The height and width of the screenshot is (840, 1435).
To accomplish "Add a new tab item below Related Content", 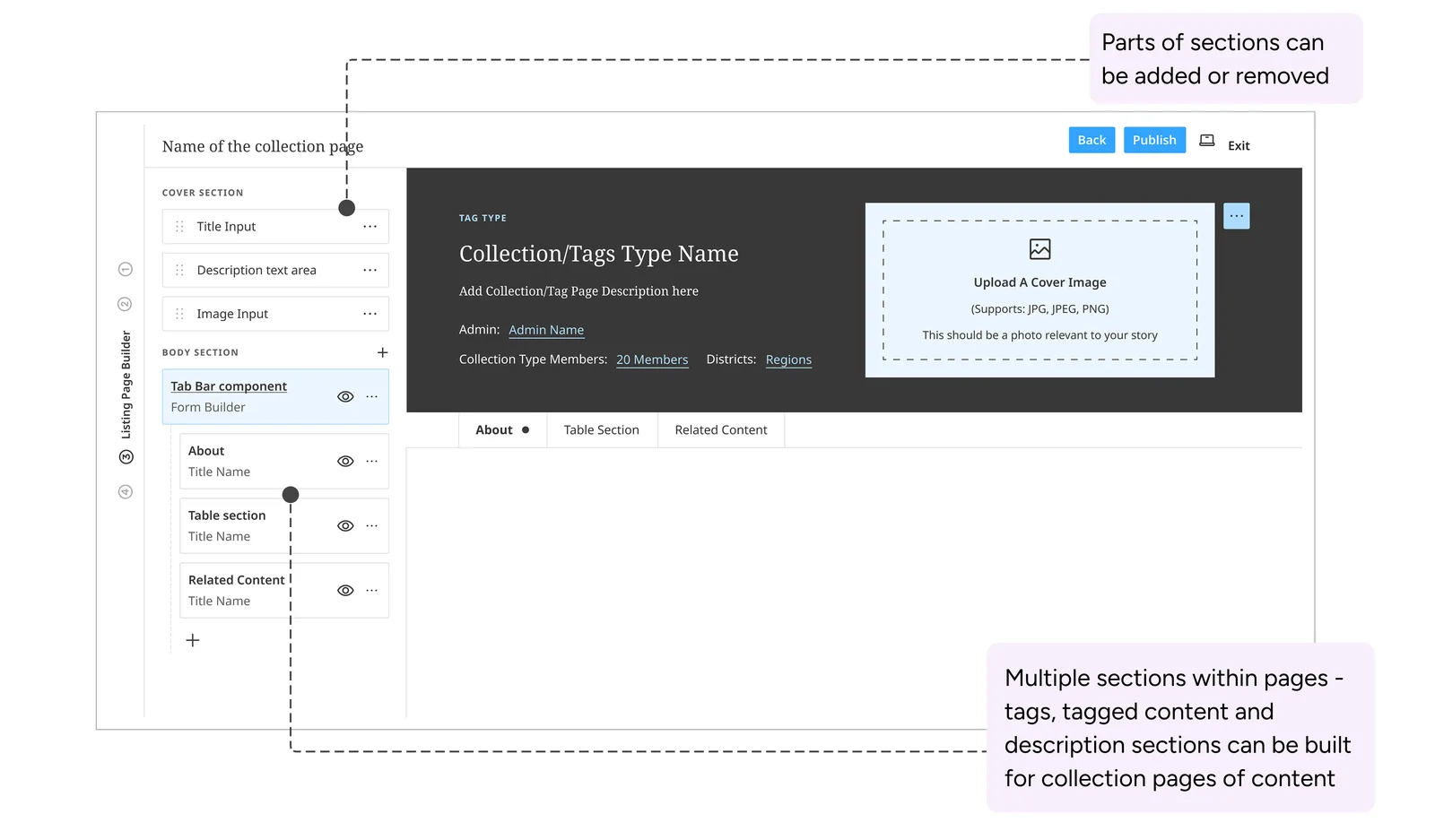I will (x=192, y=640).
